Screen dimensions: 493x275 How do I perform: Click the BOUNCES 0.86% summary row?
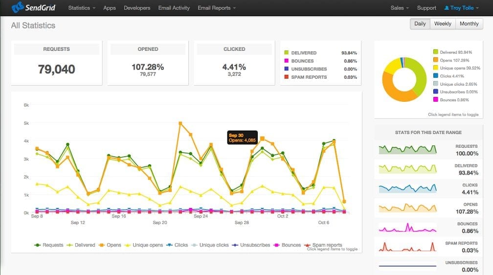pyautogui.click(x=320, y=61)
